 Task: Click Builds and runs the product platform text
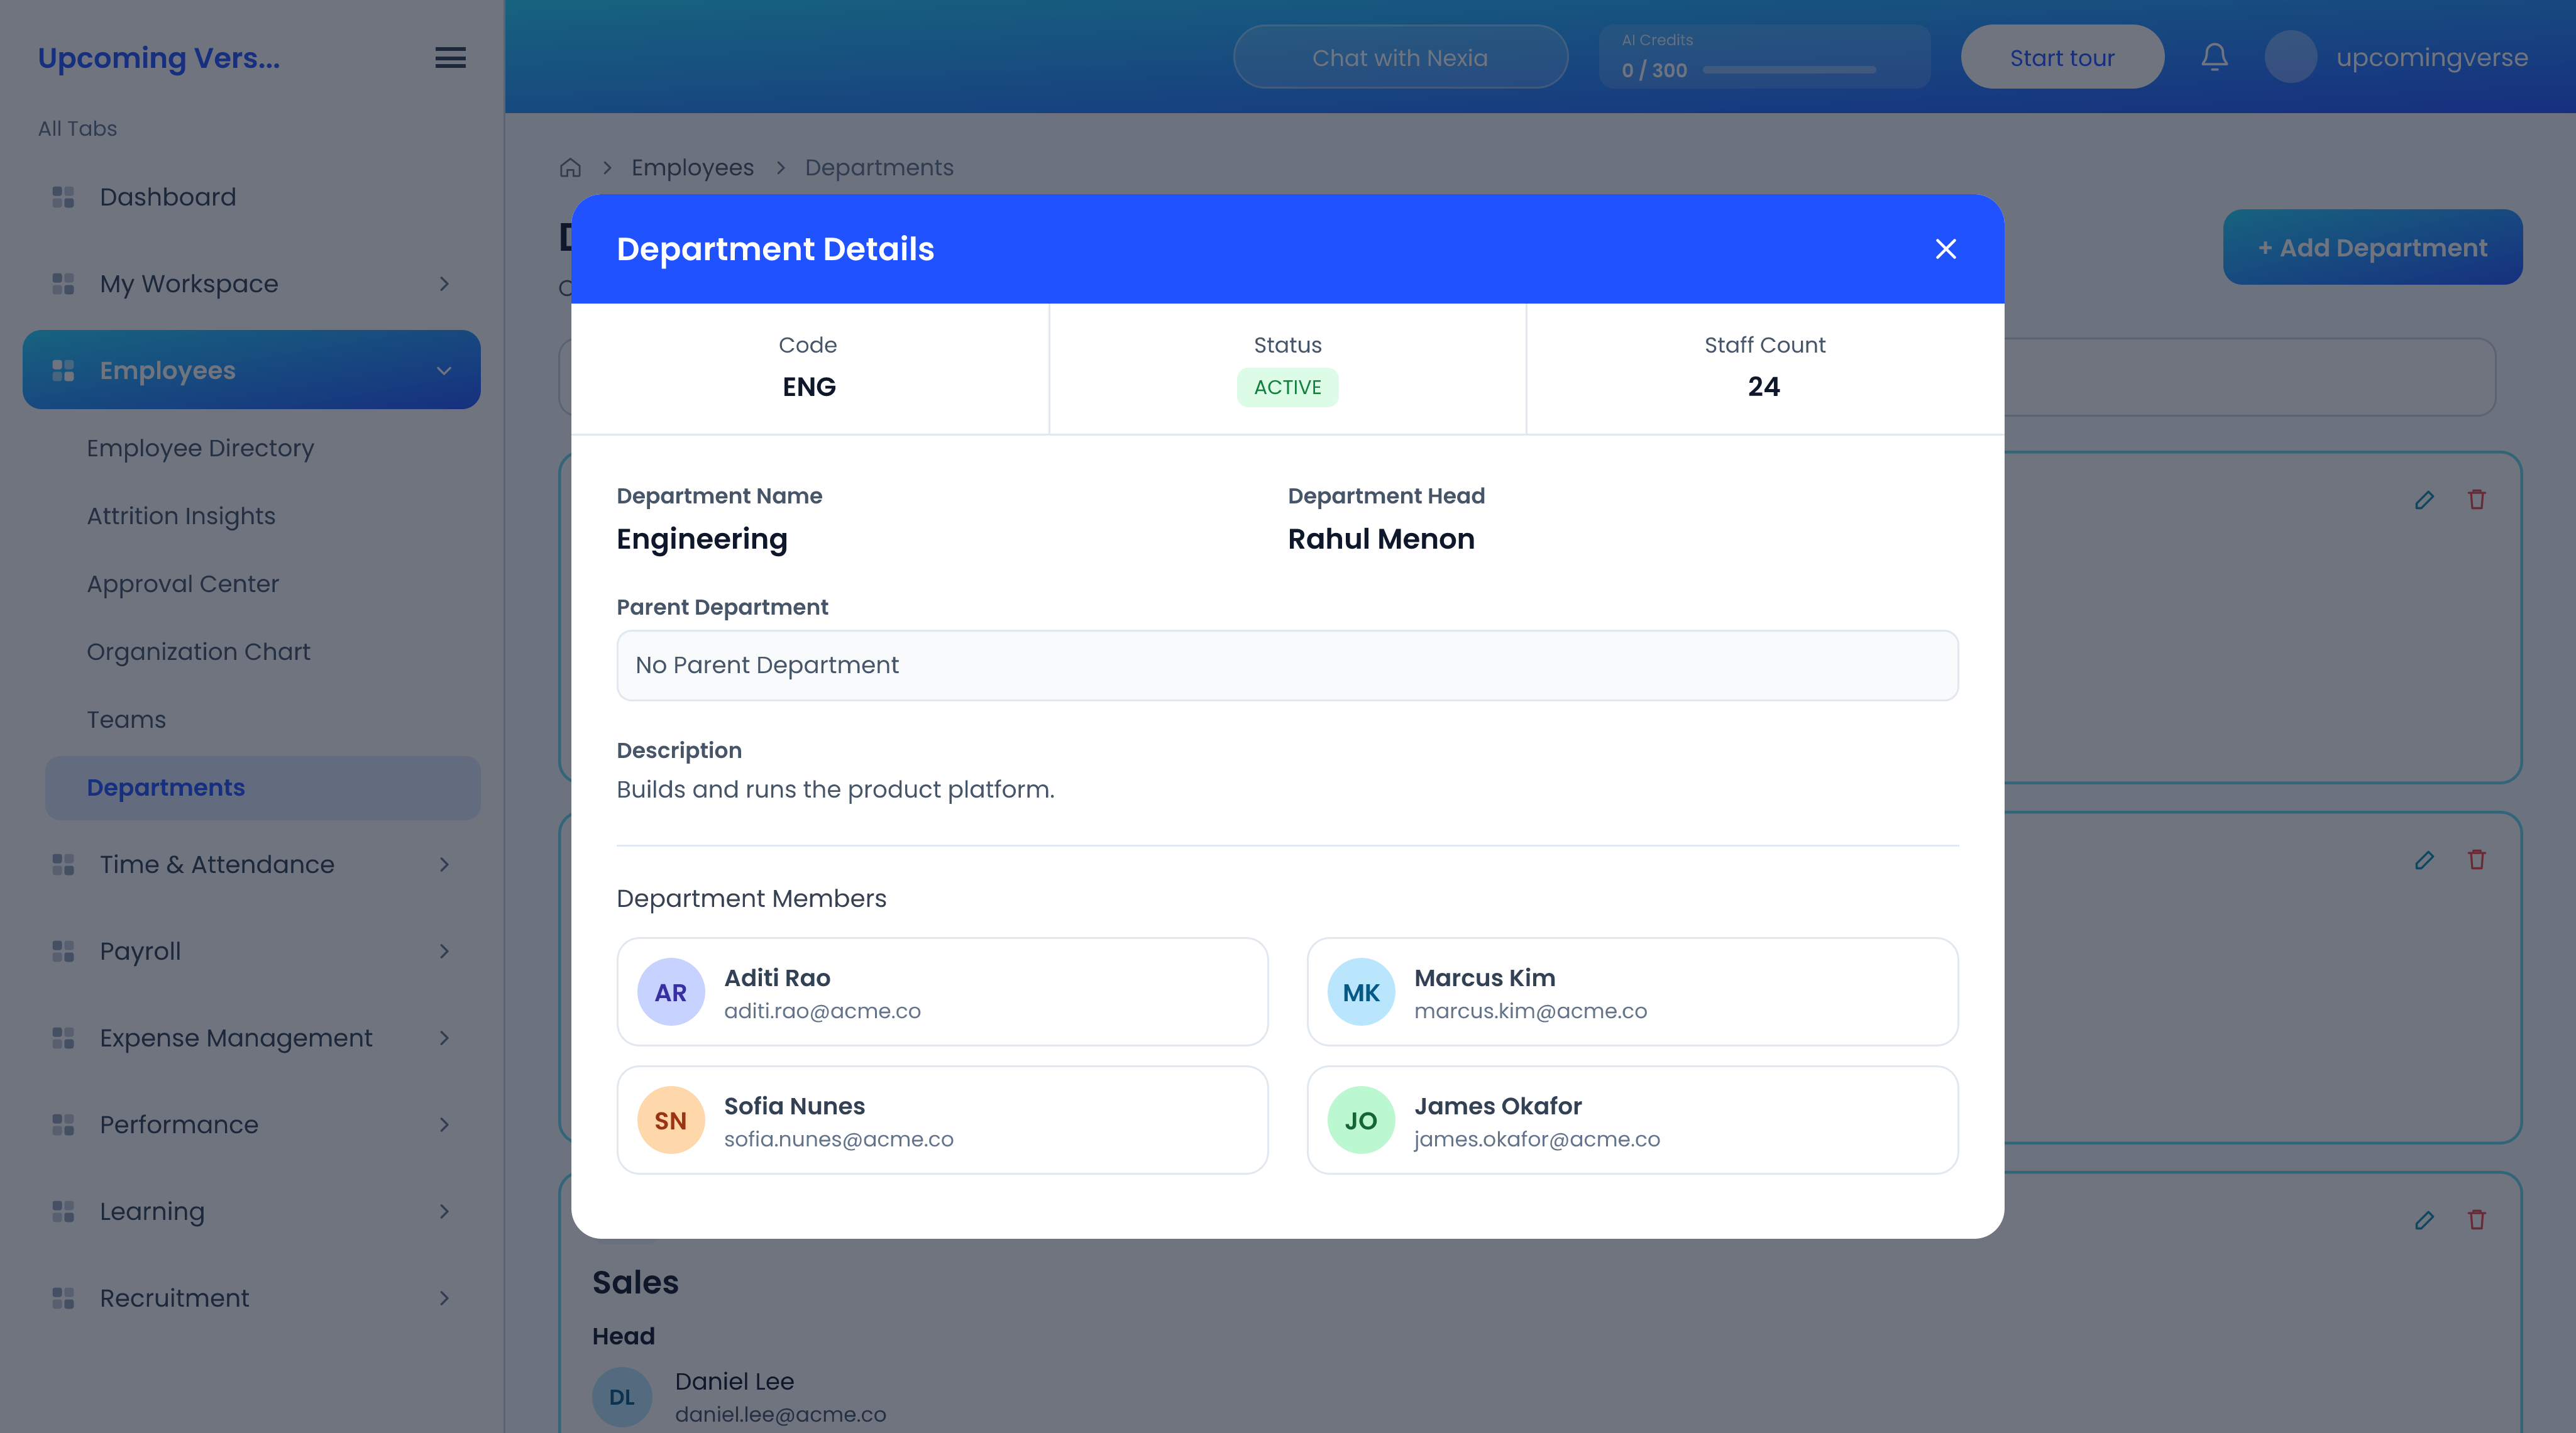click(835, 790)
